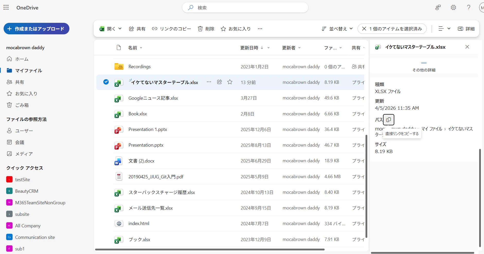Open more actions for イケてないマスターテーブル.xlsx row

click(209, 82)
